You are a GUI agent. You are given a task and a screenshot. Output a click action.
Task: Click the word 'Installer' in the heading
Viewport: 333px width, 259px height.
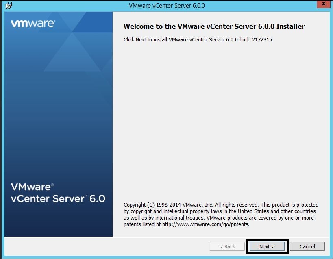pos(290,26)
